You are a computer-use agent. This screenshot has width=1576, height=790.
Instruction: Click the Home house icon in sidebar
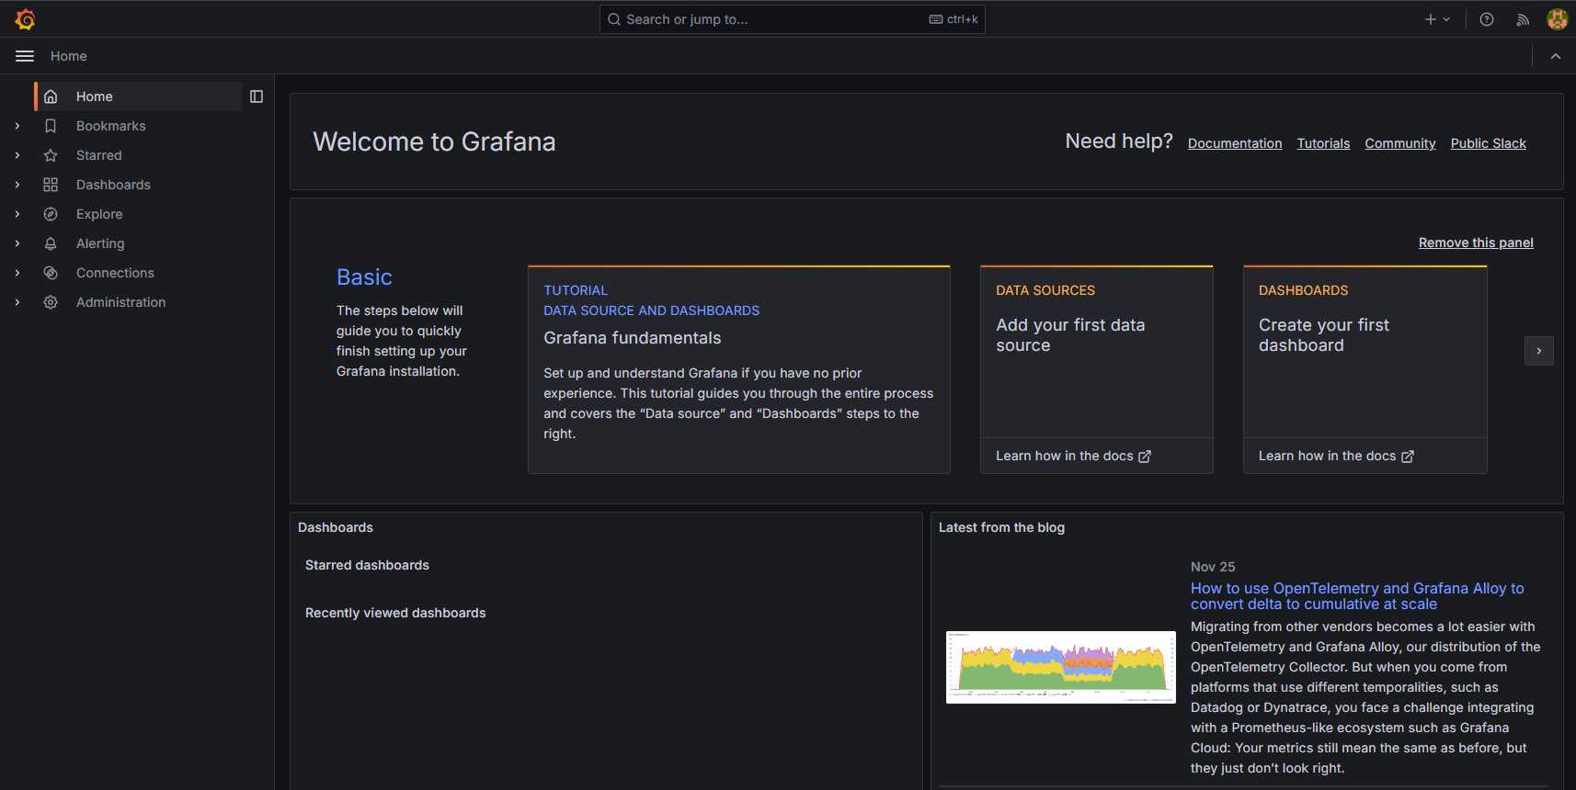pyautogui.click(x=51, y=96)
